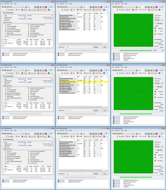Select highlighted Reallocated Sector Count row, middle-center window
Image resolution: width=166 pixels, height=190 pixels.
(x=83, y=82)
